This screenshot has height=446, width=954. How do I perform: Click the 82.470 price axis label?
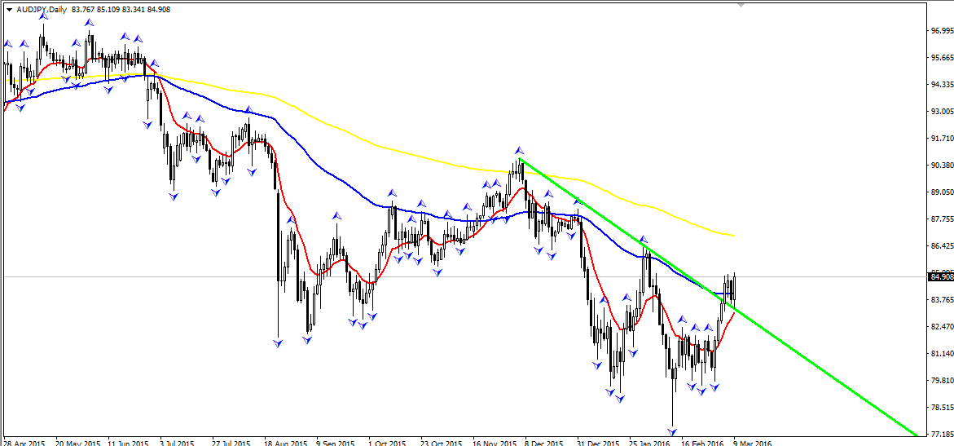point(941,327)
